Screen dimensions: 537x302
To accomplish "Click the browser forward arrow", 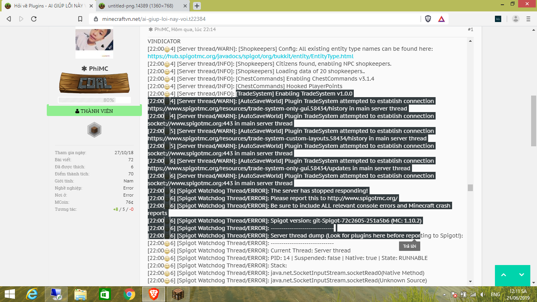I will point(21,19).
